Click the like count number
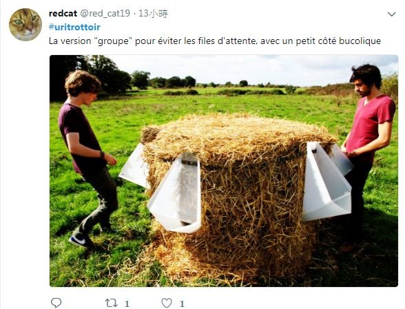 coord(182,303)
